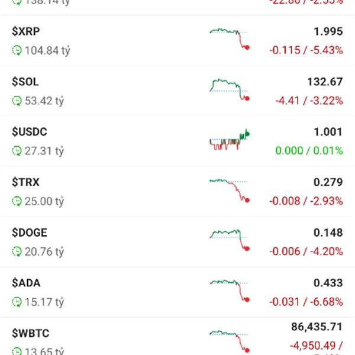View the XRP sparkline price chart
The image size is (355, 355).
229,38
